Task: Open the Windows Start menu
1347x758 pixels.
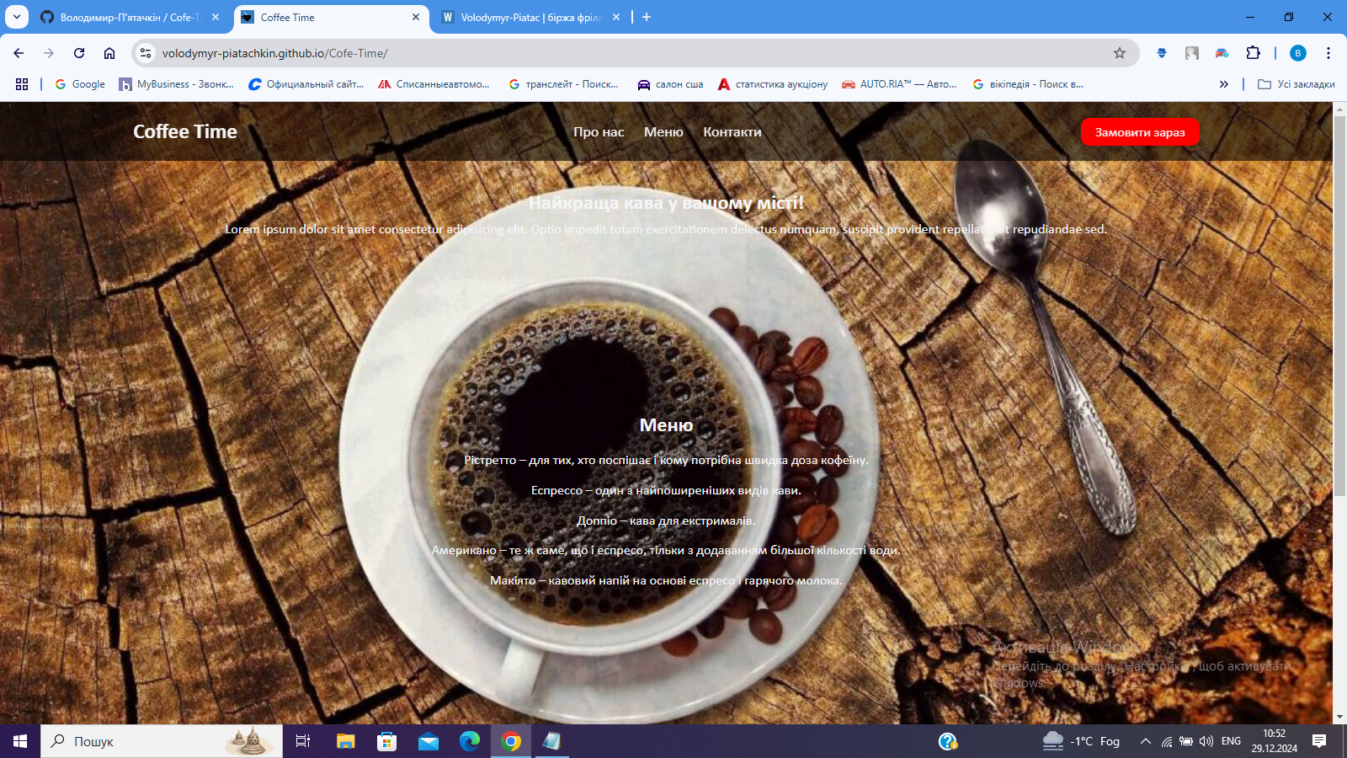Action: (20, 741)
